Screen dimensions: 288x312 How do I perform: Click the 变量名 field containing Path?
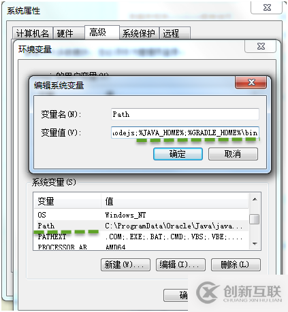[185, 114]
